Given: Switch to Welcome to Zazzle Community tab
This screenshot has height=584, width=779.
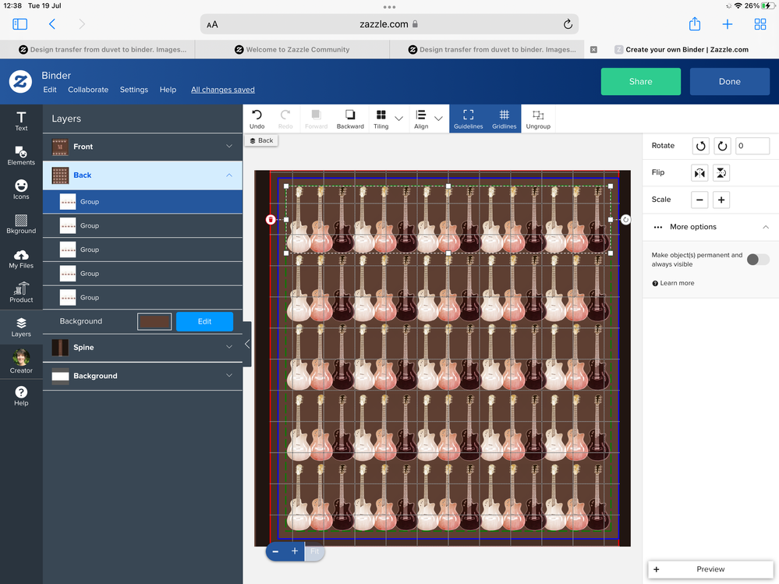Looking at the screenshot, I should (x=292, y=50).
